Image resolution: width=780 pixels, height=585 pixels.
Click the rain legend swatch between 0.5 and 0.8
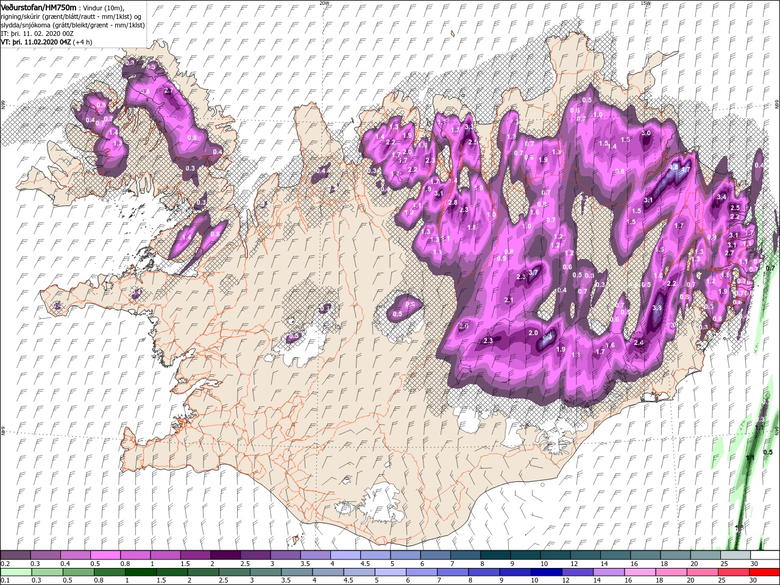tap(79, 572)
